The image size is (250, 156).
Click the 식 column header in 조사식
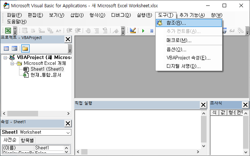(214, 113)
